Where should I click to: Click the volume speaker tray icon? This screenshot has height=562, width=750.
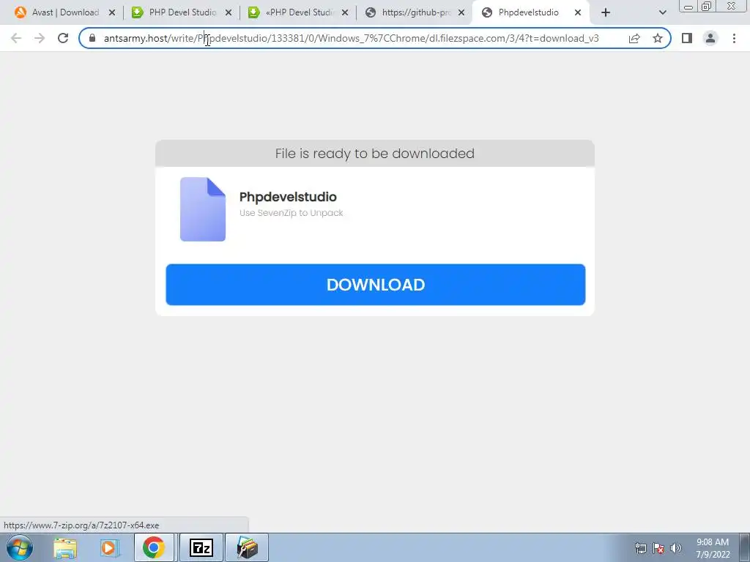tap(676, 548)
